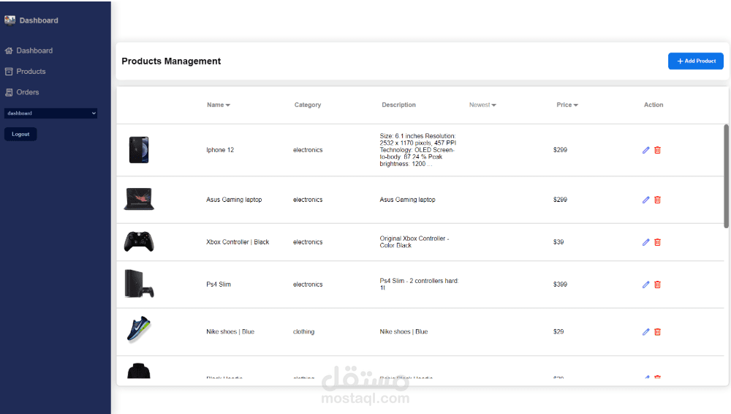Click the home icon beside Dashboard
This screenshot has width=731, height=414.
point(8,50)
